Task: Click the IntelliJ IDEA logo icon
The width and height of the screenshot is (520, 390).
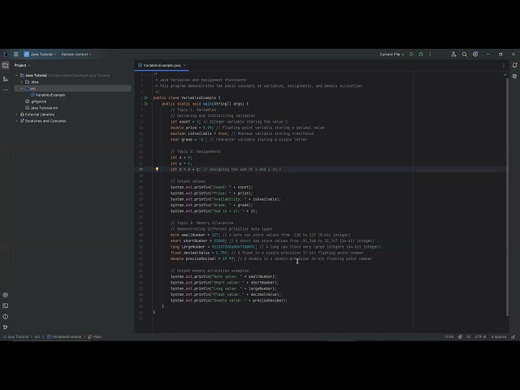Action: click(x=6, y=54)
